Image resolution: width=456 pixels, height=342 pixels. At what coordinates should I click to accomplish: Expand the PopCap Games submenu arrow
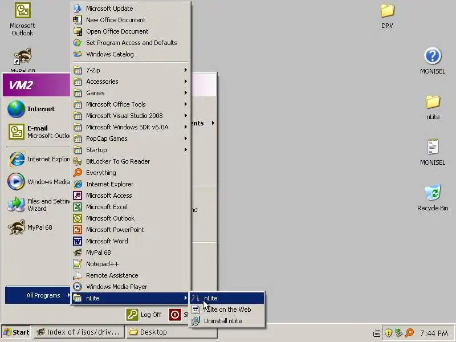pos(185,138)
